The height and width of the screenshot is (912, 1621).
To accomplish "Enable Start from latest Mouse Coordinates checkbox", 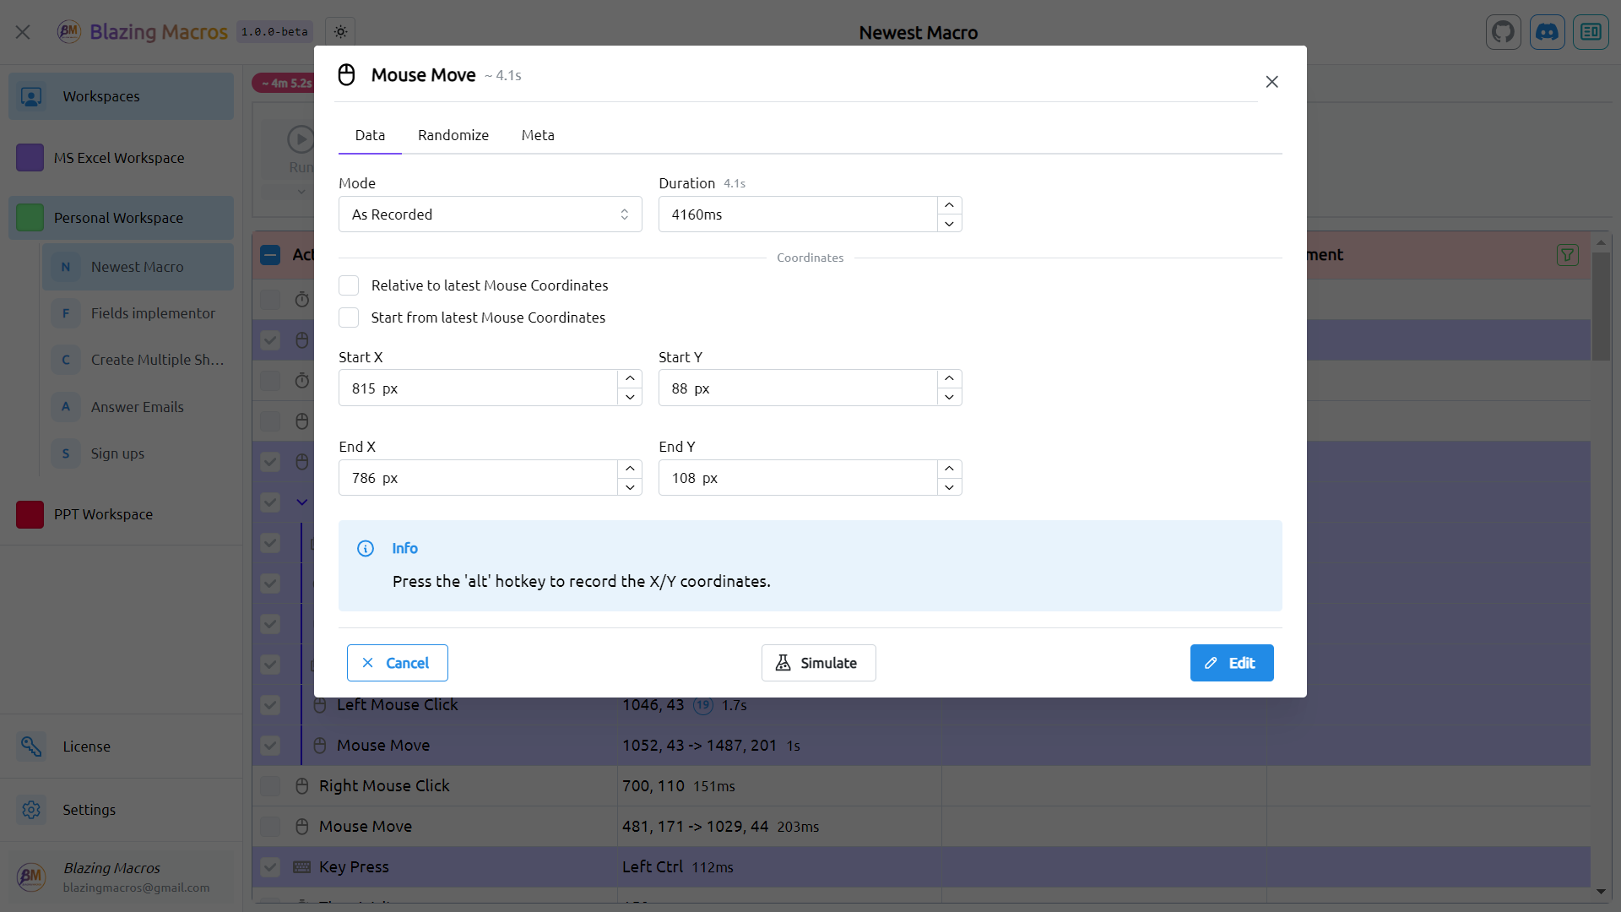I will (349, 318).
